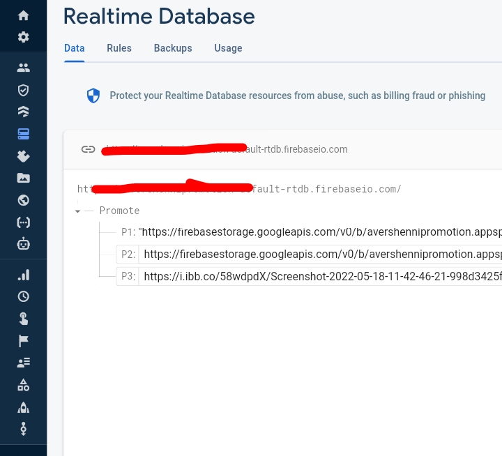
Task: Open Events touch hand icon
Action: (x=24, y=319)
